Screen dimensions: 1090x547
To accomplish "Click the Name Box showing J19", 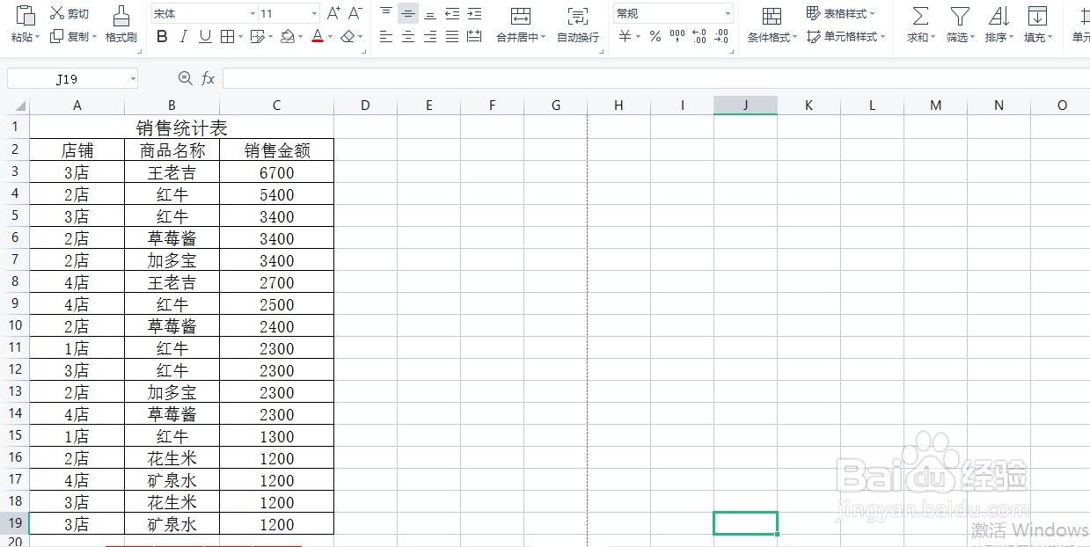I will pos(67,79).
